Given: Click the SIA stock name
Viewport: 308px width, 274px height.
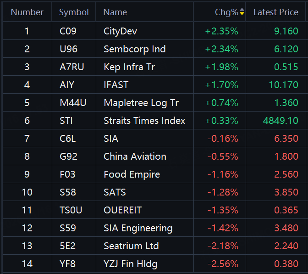Looking at the screenshot, I should point(111,139).
